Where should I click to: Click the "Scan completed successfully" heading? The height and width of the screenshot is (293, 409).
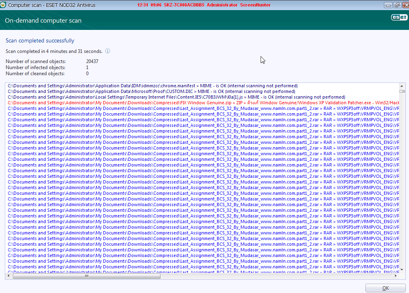pyautogui.click(x=40, y=40)
